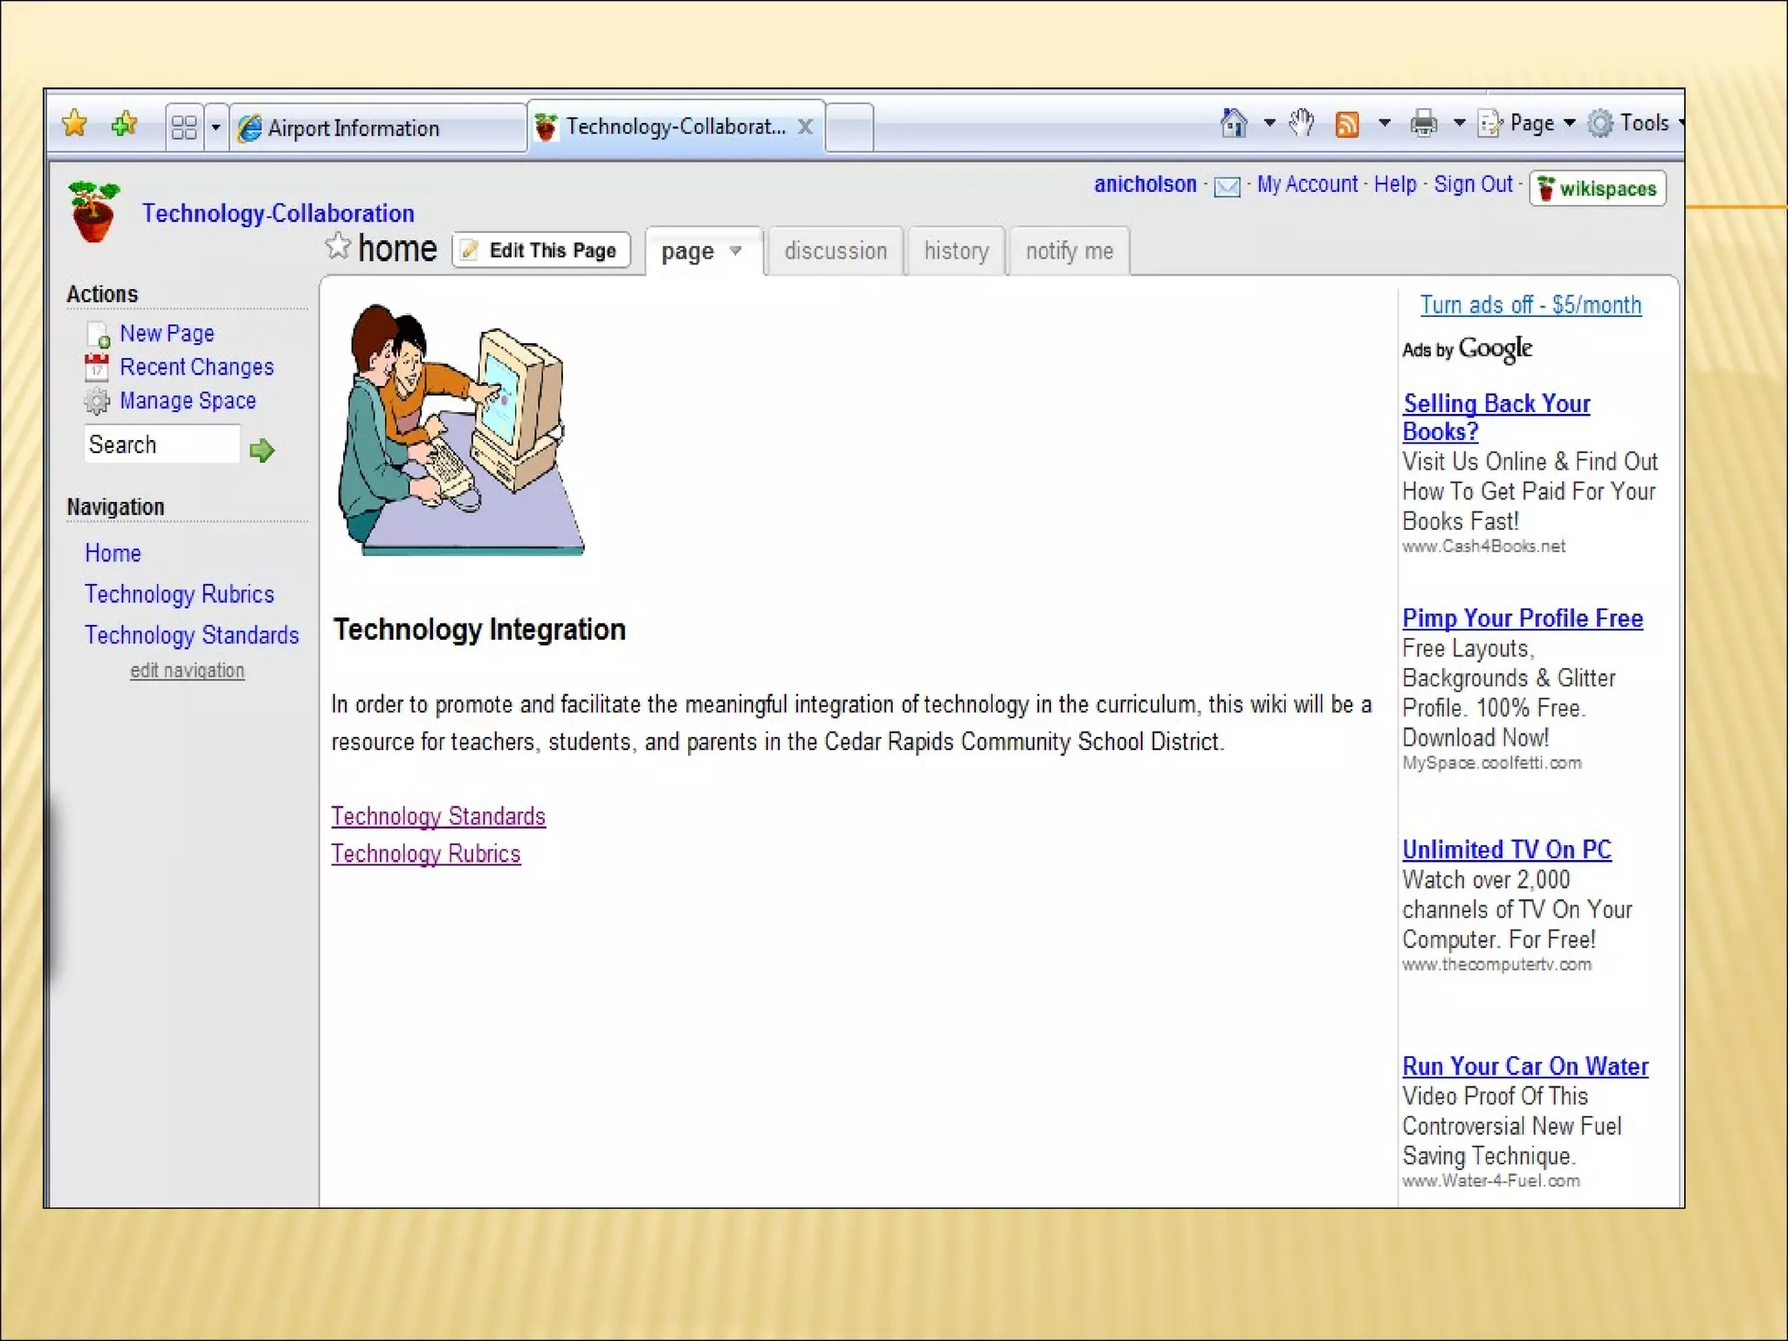Open the history tab
The width and height of the screenshot is (1788, 1341).
(956, 251)
